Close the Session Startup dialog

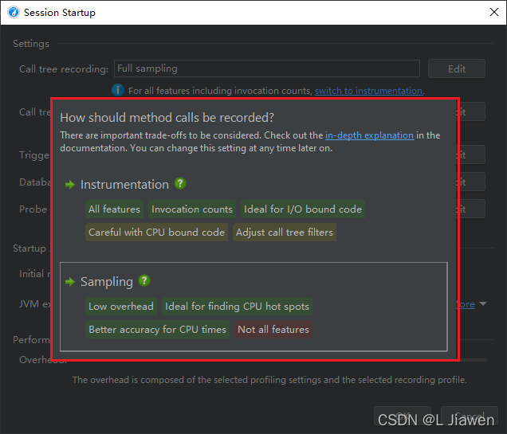click(x=493, y=12)
